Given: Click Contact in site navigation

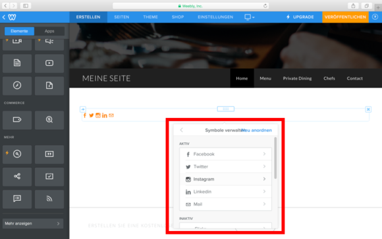Looking at the screenshot, I should (355, 78).
